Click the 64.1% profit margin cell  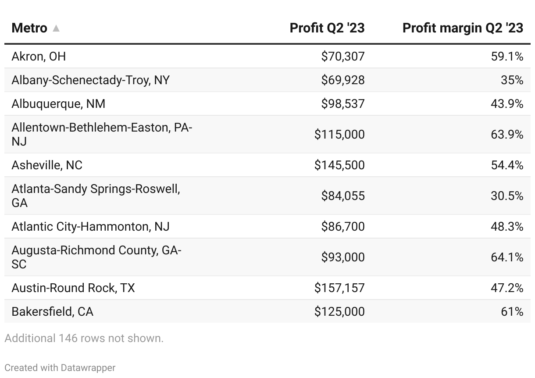click(507, 257)
